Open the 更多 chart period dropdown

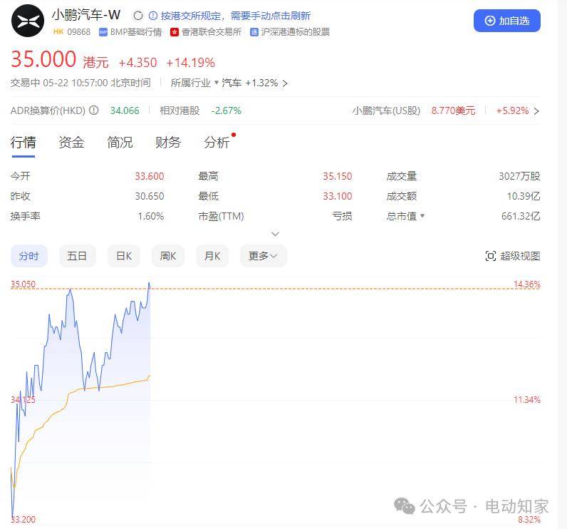(x=264, y=256)
